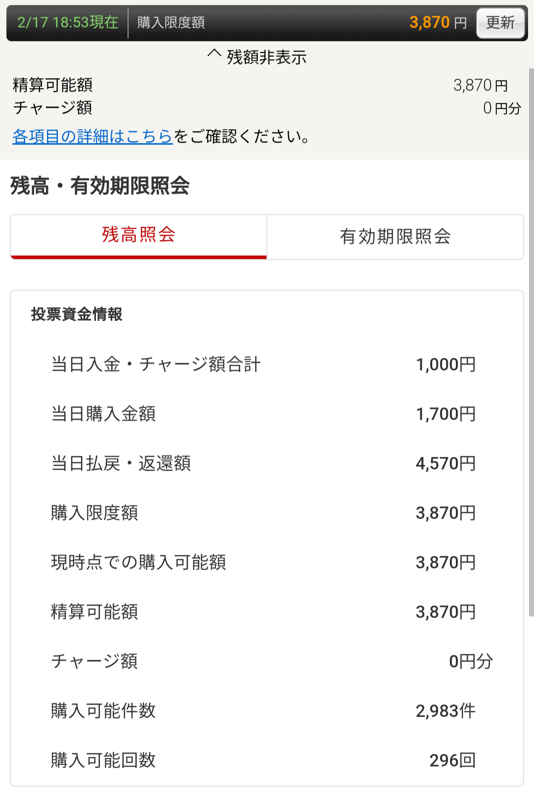This screenshot has height=797, width=534.
Task: Open 各項目の詳細はこちら link
Action: (92, 136)
